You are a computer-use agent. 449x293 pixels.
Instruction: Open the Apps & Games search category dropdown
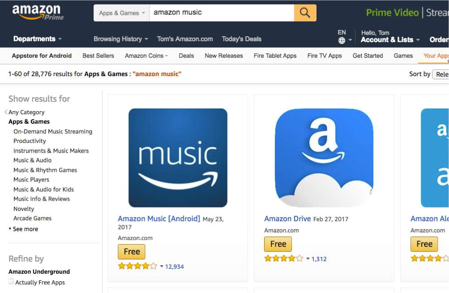(x=121, y=13)
